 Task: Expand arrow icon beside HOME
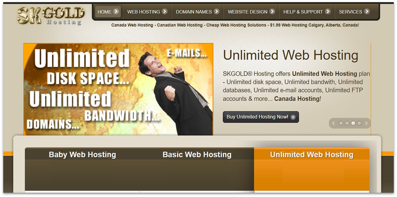coord(116,11)
